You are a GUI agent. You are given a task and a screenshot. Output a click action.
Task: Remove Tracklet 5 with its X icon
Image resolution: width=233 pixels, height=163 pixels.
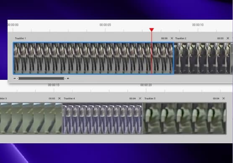pos(223,98)
